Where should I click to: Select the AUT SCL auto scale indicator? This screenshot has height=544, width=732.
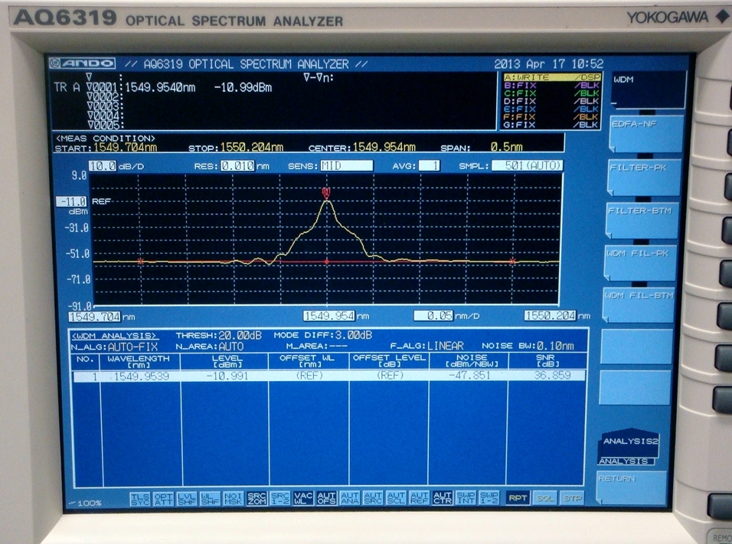tap(396, 498)
